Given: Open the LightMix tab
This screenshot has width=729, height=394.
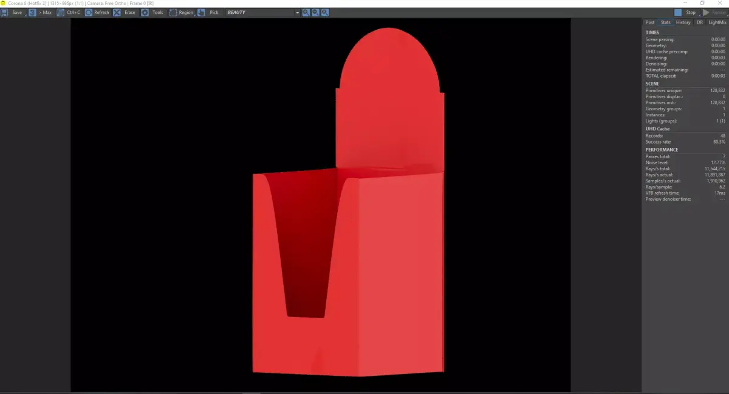Looking at the screenshot, I should coord(717,22).
